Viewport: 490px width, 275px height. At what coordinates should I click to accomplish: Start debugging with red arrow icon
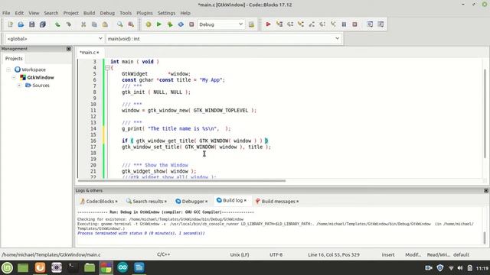[268, 24]
